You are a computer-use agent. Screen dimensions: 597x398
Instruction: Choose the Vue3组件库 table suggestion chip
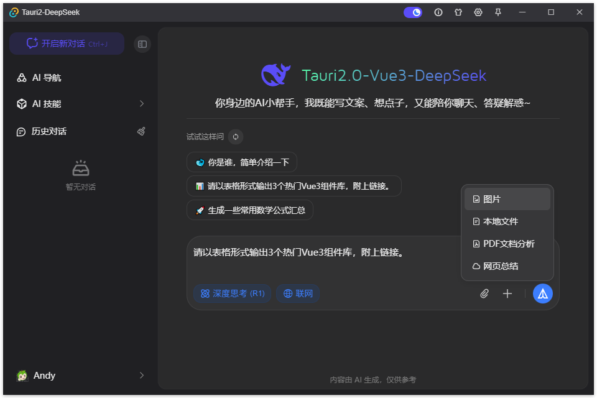tap(294, 186)
